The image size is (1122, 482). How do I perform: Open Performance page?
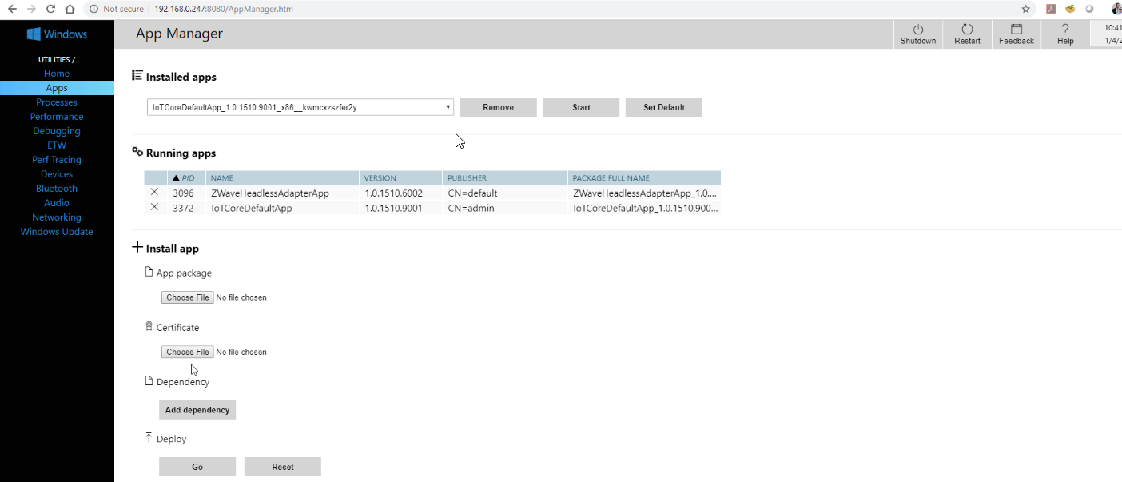[x=57, y=117]
